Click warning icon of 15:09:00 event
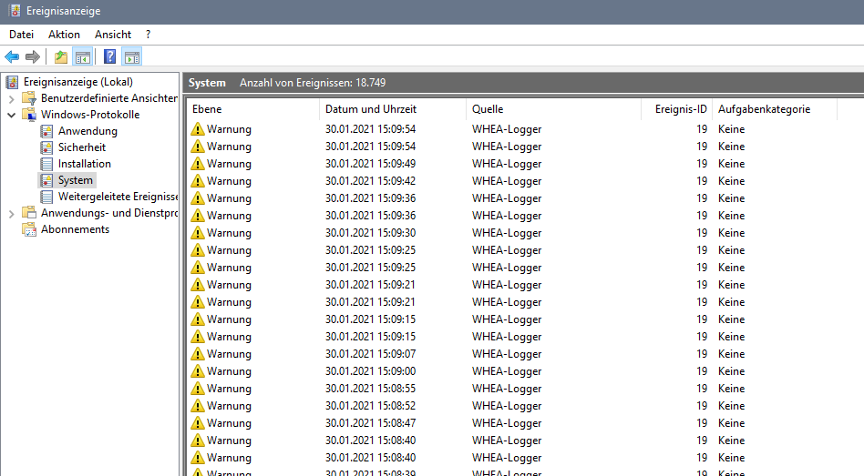 pyautogui.click(x=197, y=371)
